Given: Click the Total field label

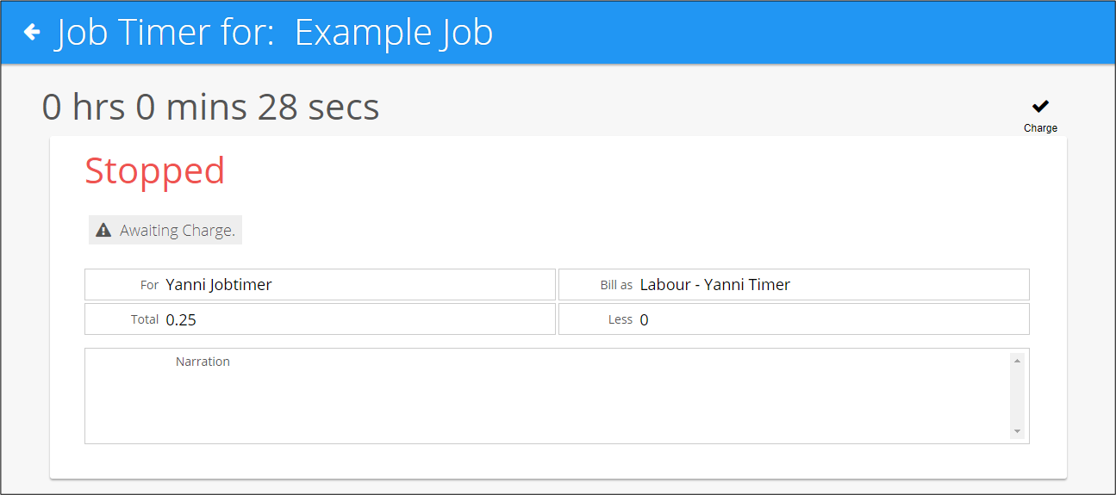Looking at the screenshot, I should click(145, 319).
